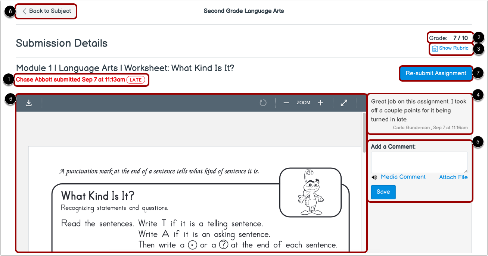Zoom out with the minus icon
488x256 pixels.
tap(286, 103)
